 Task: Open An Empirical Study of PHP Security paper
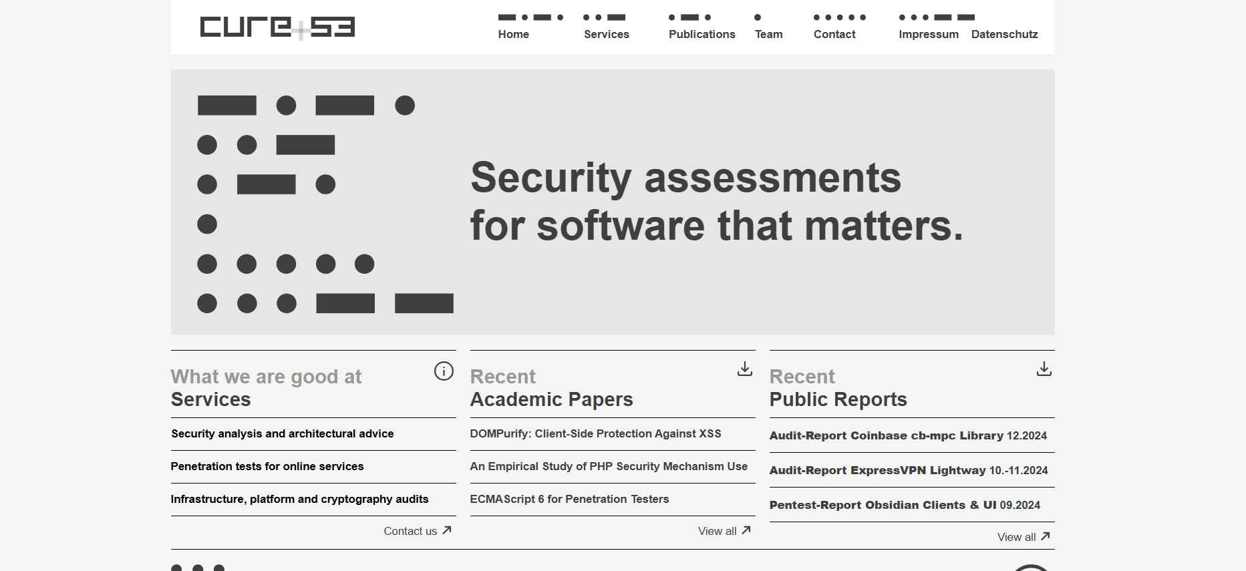coord(609,466)
